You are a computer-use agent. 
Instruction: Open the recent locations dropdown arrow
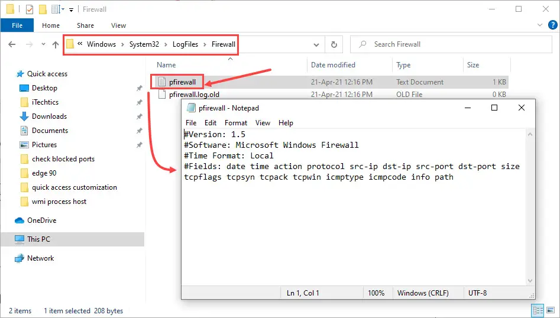tap(43, 44)
